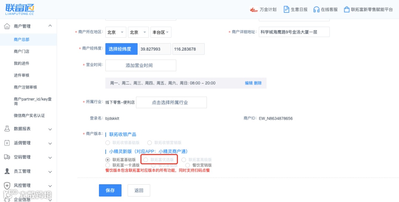
Task: Select the 联拓富基础版 radio button
Action: 108,160
